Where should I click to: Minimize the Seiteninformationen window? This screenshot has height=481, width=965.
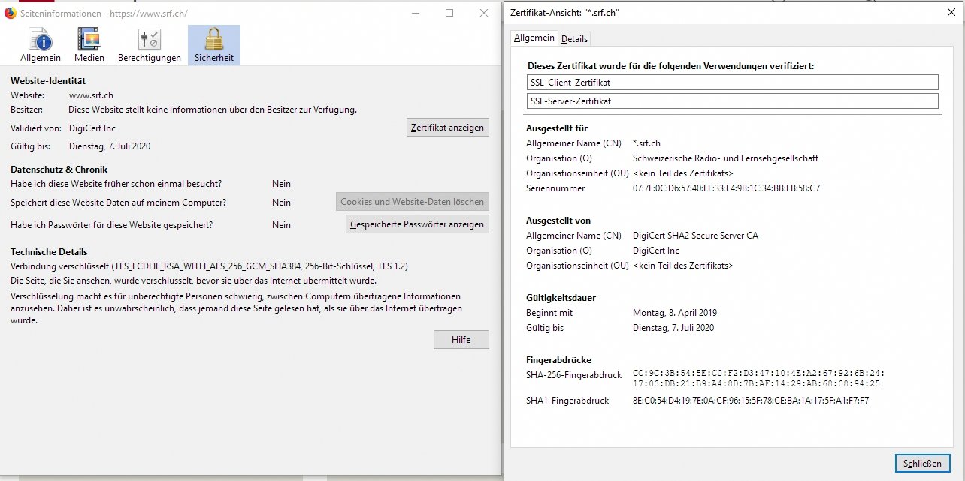[416, 13]
